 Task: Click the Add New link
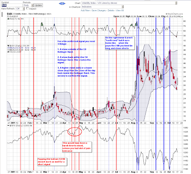pyautogui.click(x=85, y=11)
